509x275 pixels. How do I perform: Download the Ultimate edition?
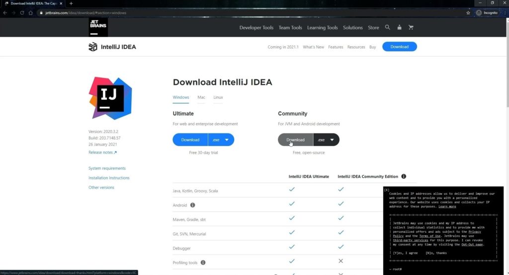[x=190, y=140]
